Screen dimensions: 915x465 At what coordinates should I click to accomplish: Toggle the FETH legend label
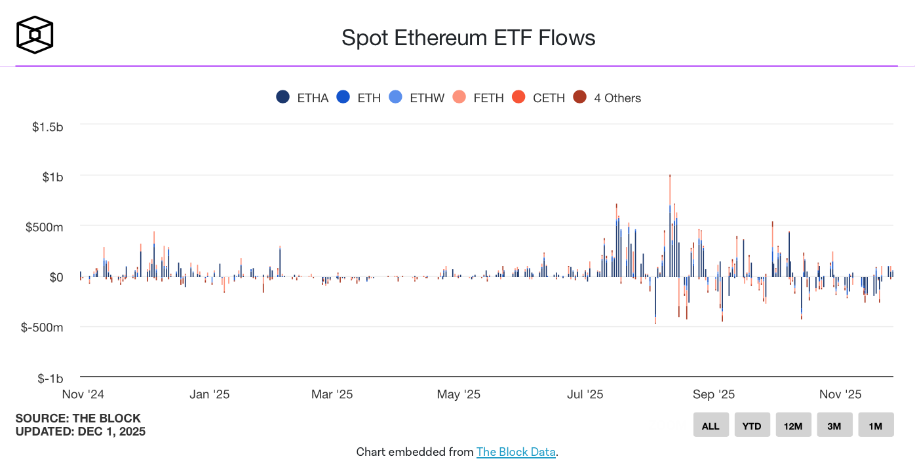pos(488,98)
